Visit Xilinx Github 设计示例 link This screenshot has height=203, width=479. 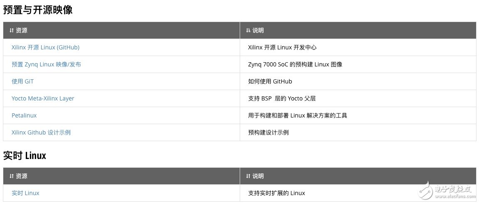click(41, 132)
